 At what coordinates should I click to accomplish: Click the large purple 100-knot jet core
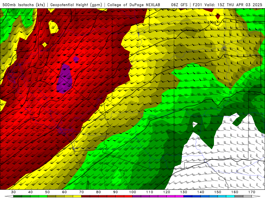pos(65,79)
